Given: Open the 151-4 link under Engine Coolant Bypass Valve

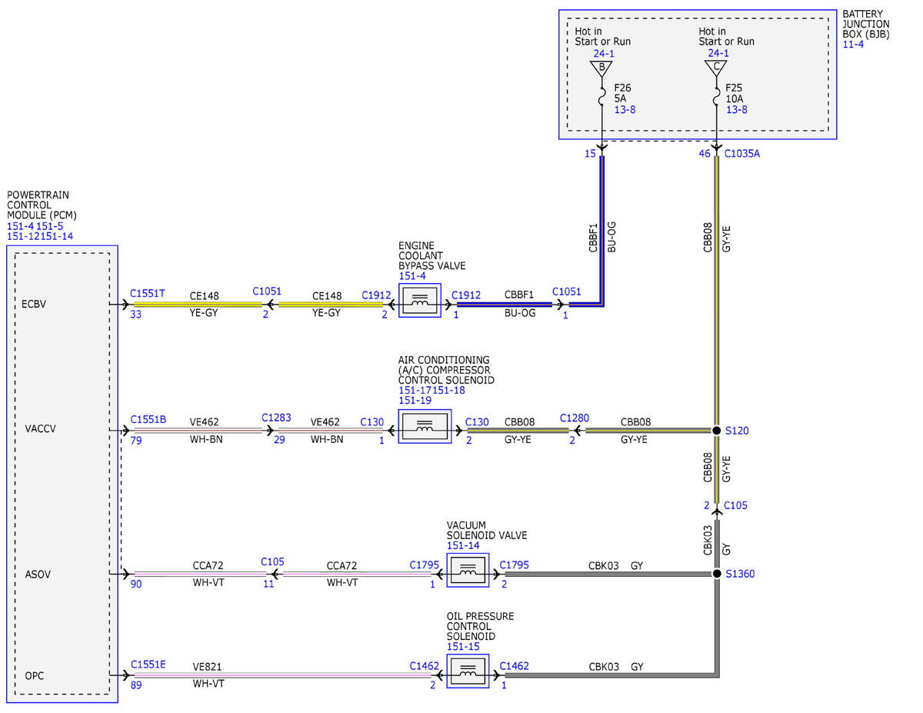Looking at the screenshot, I should tap(412, 276).
